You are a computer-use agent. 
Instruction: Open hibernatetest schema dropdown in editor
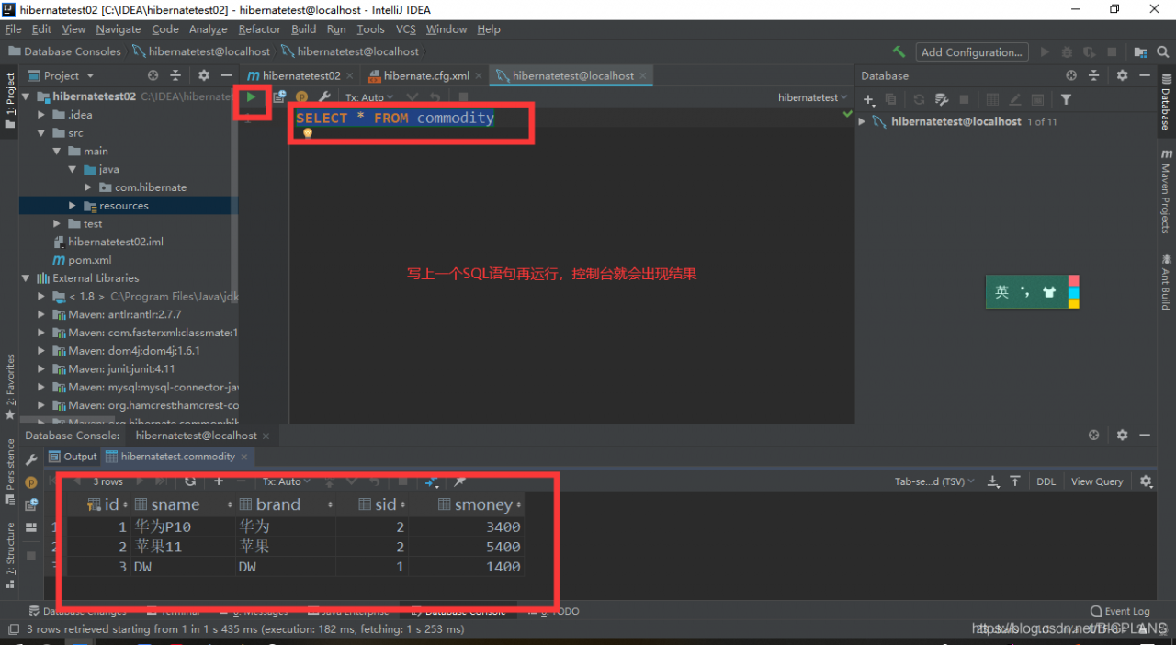pos(813,97)
